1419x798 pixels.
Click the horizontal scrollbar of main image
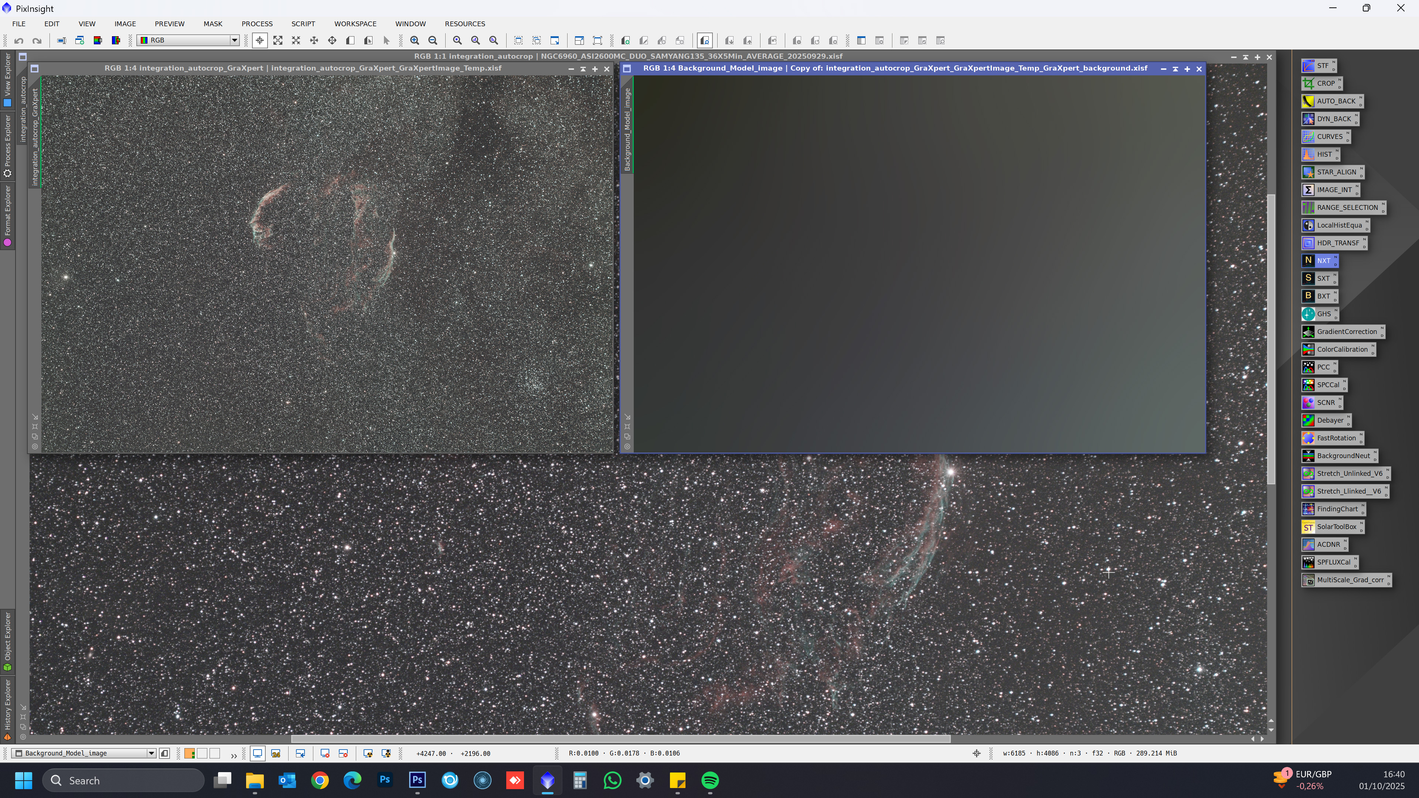pos(620,739)
